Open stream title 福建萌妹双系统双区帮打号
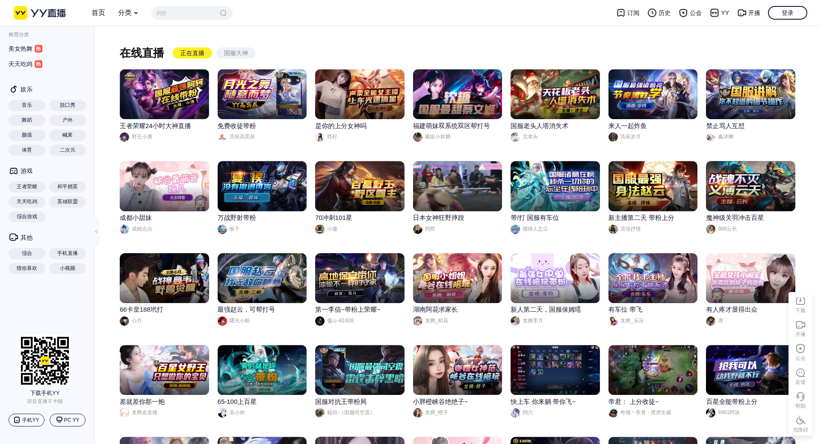The width and height of the screenshot is (821, 444). click(x=451, y=126)
